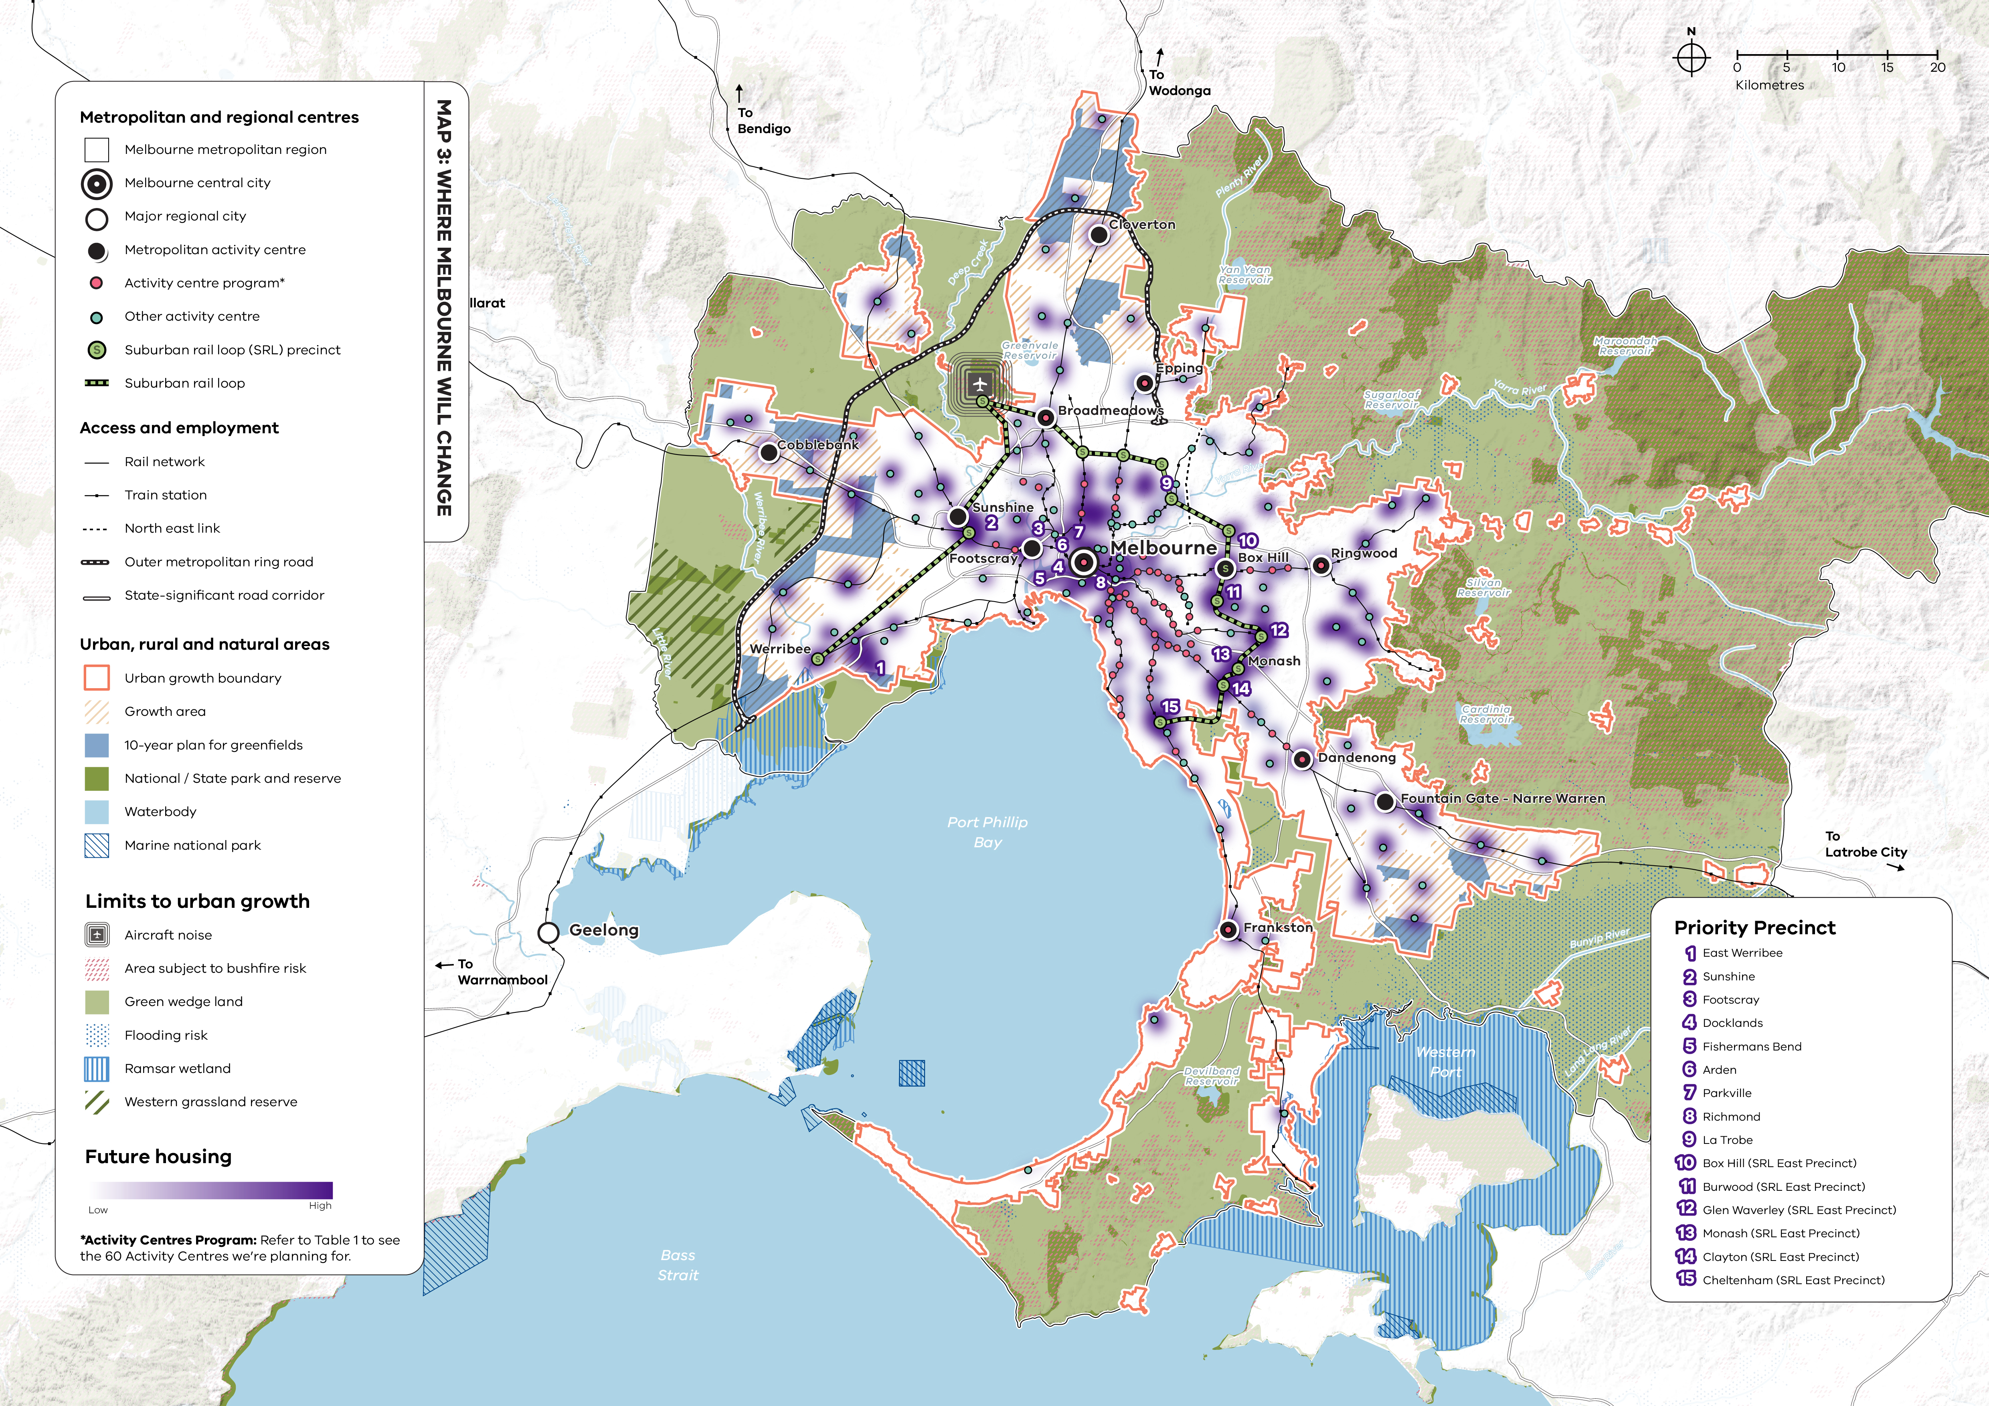The height and width of the screenshot is (1406, 1989).
Task: Click the 'Kilometres' scale bar label
Action: [1769, 85]
